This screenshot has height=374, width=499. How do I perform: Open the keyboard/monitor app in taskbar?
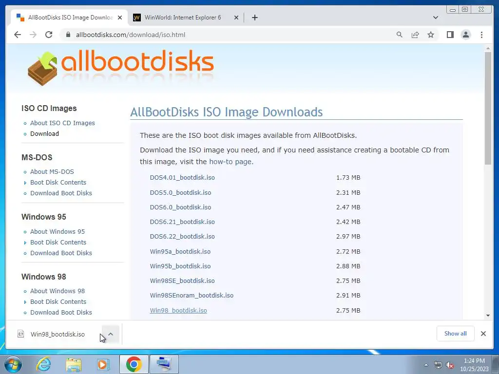point(164,364)
